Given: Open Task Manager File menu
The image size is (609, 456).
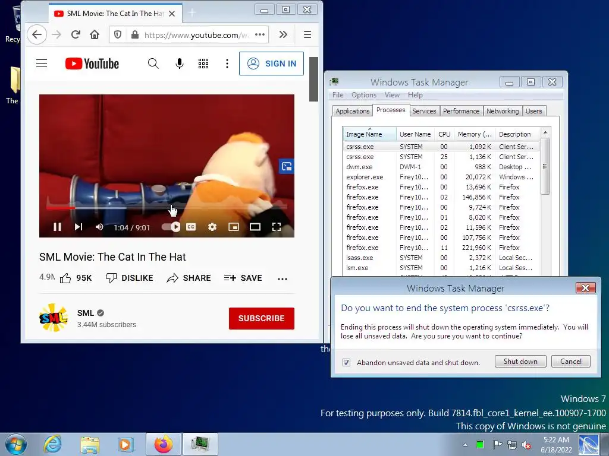Looking at the screenshot, I should tap(338, 95).
